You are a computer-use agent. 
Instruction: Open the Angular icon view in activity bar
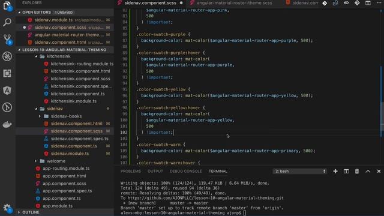(7, 91)
